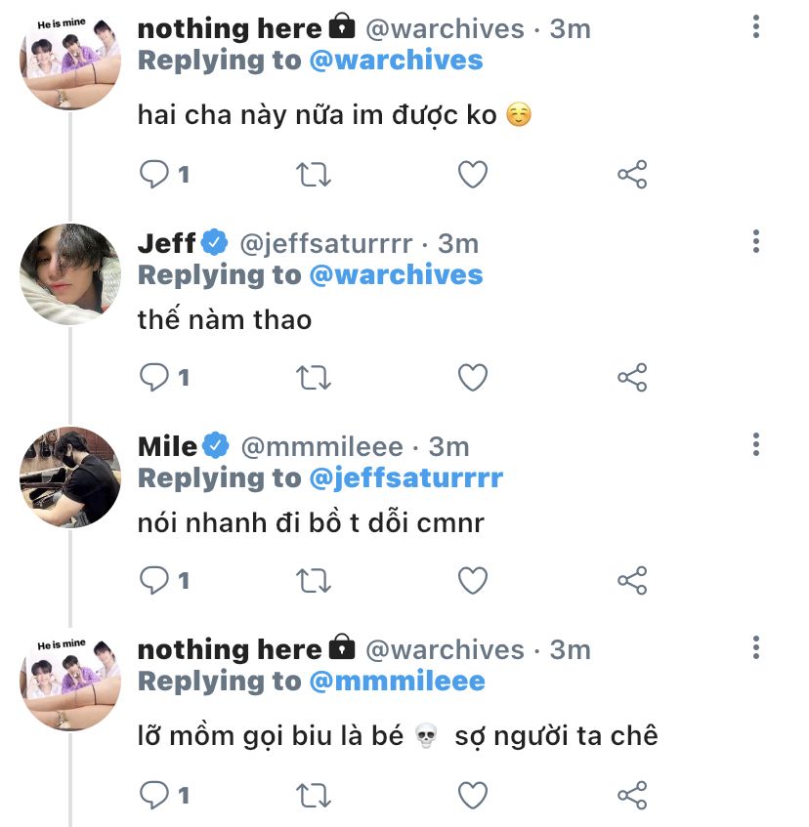Retweet Jeff's "thế nàm thao" tweet
The width and height of the screenshot is (809, 827).
pos(314,378)
